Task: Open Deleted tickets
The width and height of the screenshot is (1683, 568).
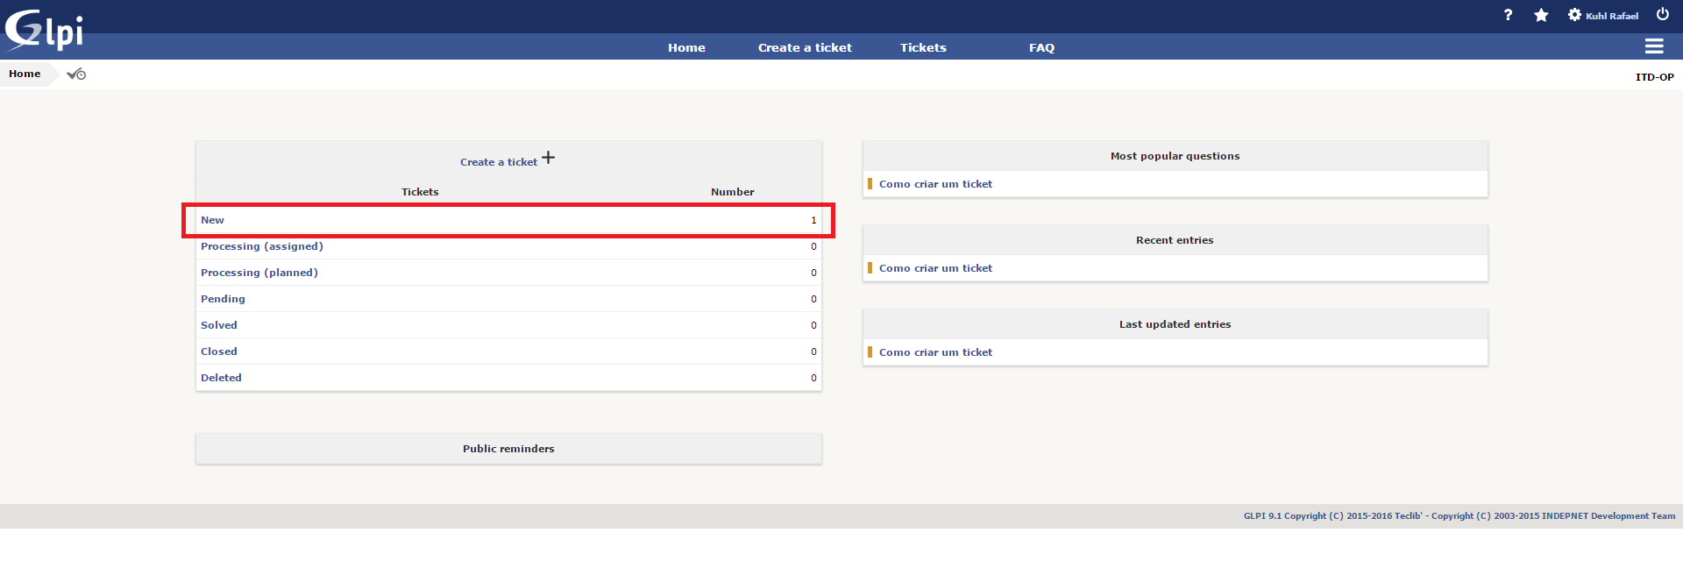Action: pyautogui.click(x=221, y=378)
